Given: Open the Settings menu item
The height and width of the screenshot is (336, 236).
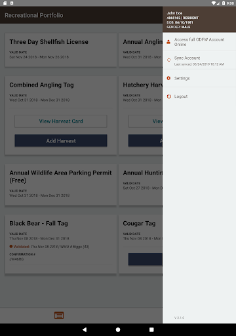Looking at the screenshot, I should point(199,78).
